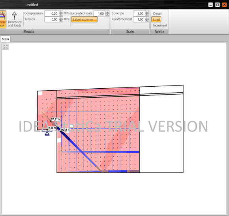Select the Reactions and loads icon
Viewport: 229px width, 216px height.
(x=15, y=19)
